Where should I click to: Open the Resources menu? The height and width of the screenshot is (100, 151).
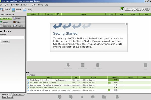click(x=25, y=5)
